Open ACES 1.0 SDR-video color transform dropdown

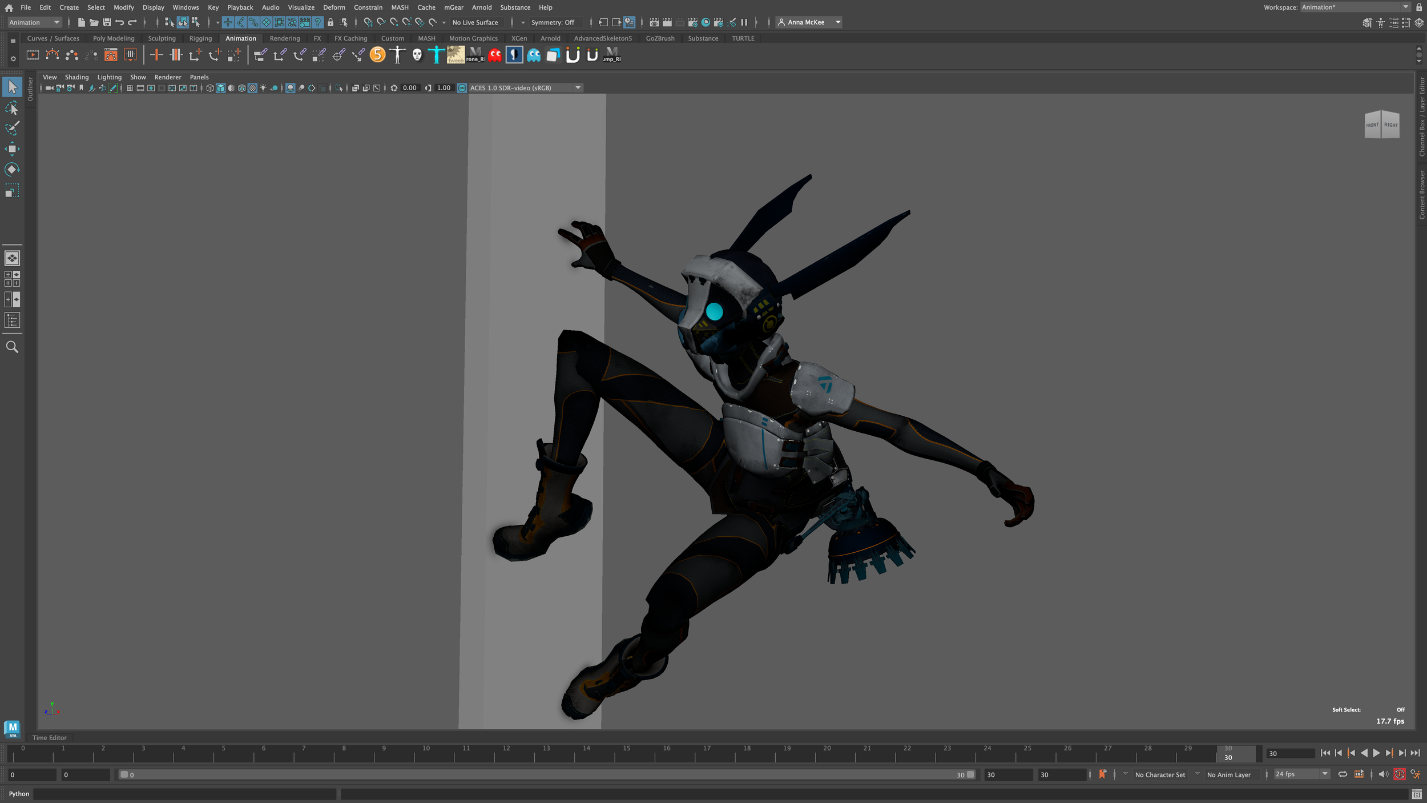(x=578, y=88)
